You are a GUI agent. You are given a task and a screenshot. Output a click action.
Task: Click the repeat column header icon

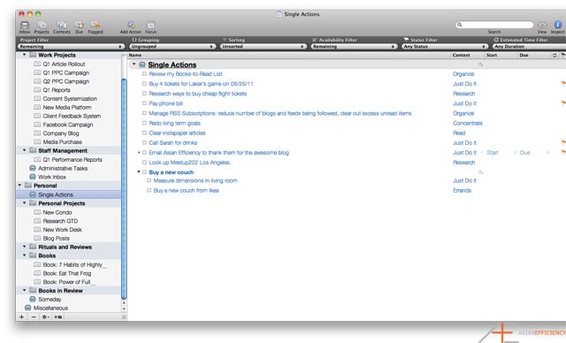tap(555, 55)
